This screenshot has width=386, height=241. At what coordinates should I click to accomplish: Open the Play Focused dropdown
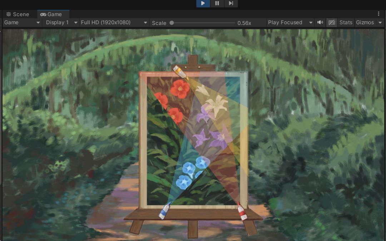290,22
